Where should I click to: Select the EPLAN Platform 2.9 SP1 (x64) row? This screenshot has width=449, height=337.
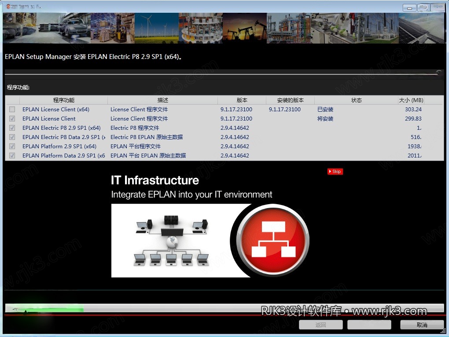[x=224, y=146]
